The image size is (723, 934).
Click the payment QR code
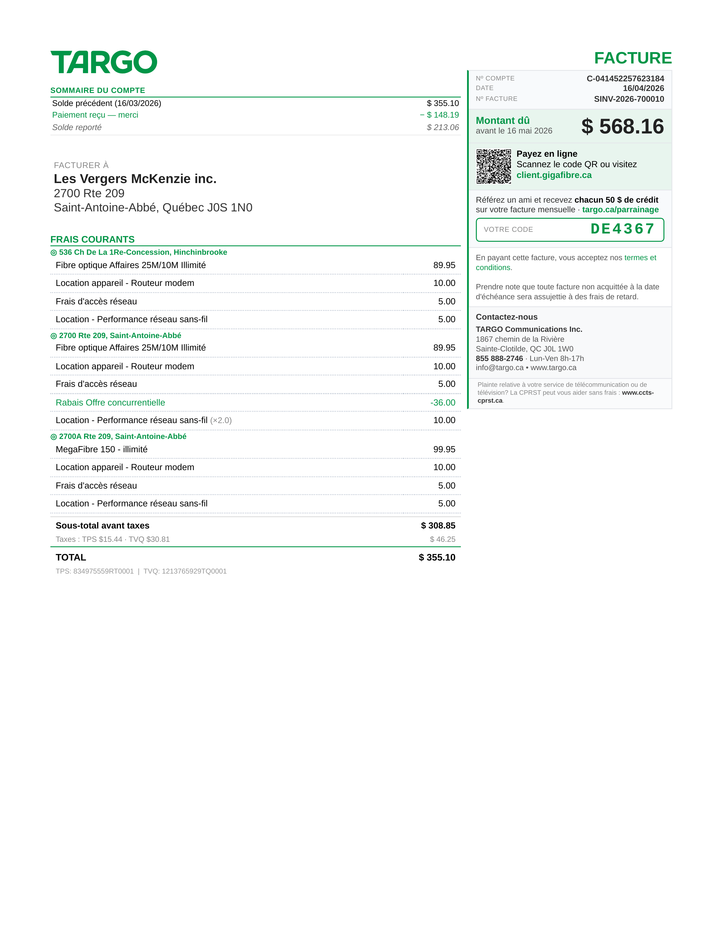tap(493, 166)
